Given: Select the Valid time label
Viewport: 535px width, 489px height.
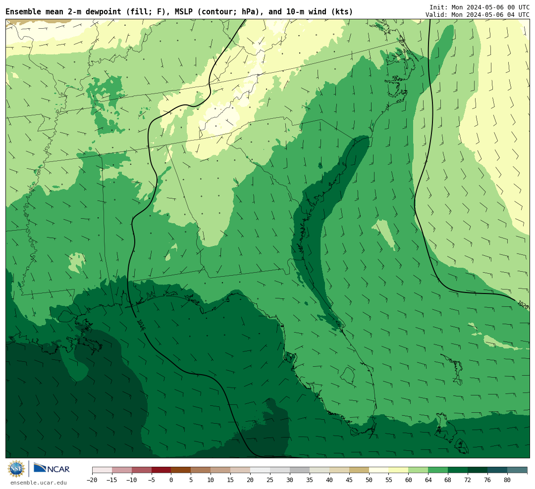Looking at the screenshot, I should tap(477, 15).
